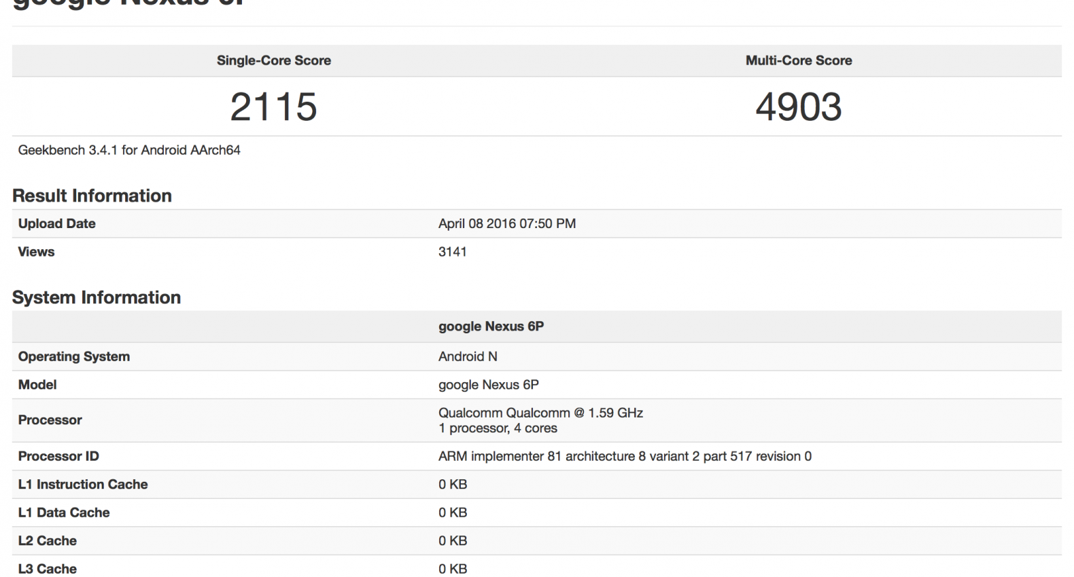
Task: Click the Single-Core Score header
Action: tap(273, 60)
